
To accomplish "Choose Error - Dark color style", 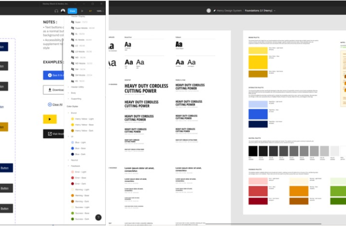I will [81, 183].
